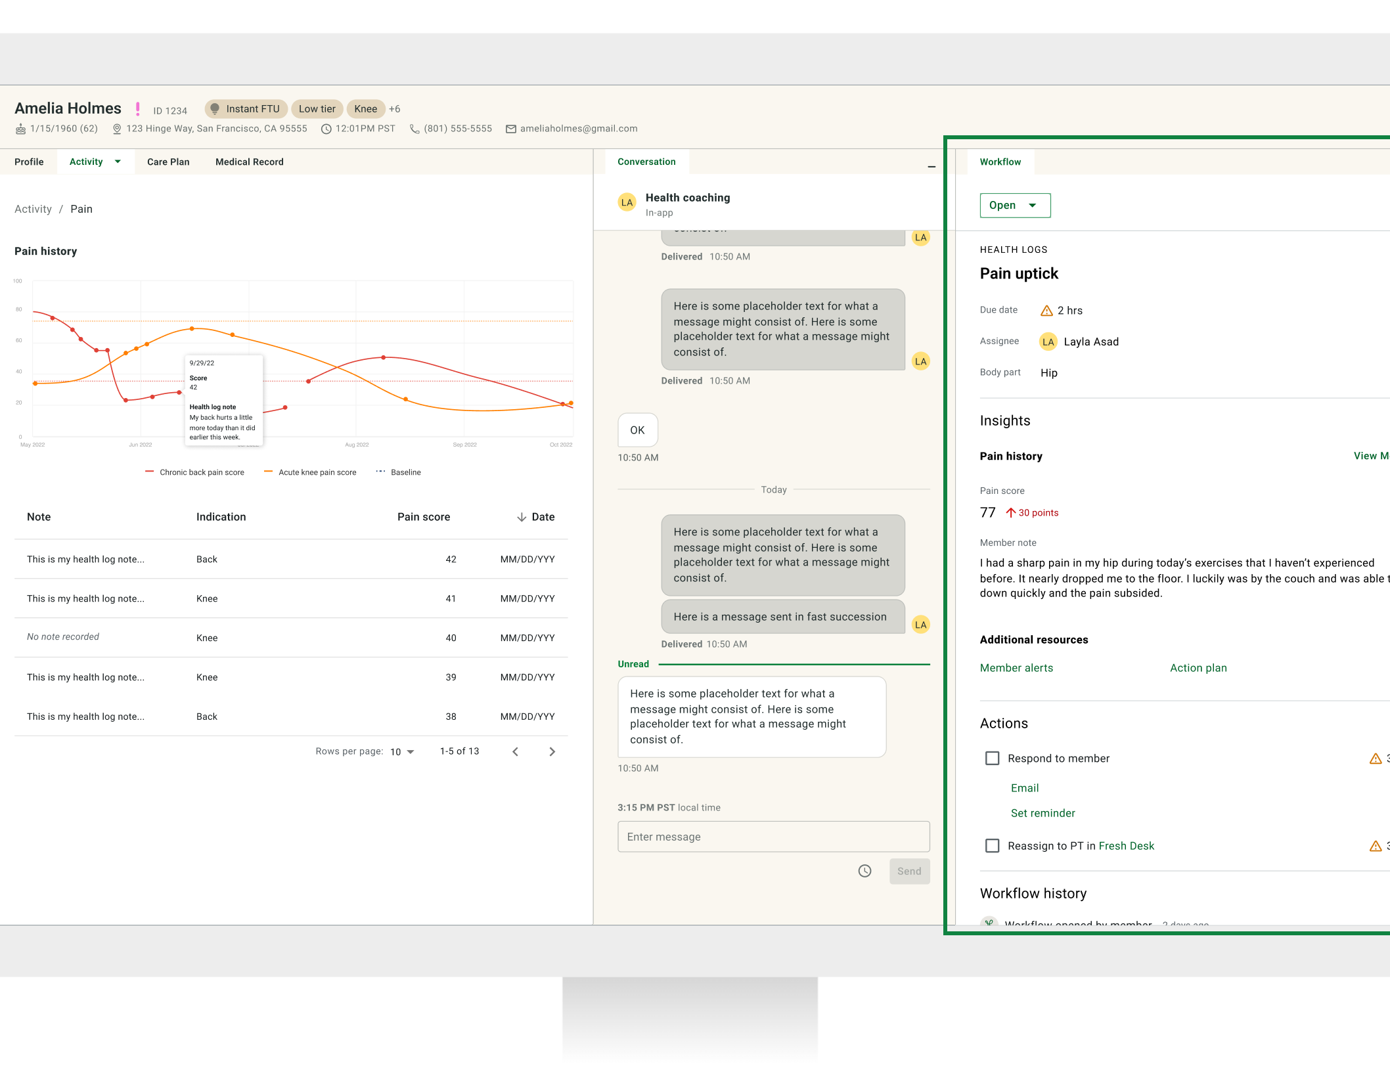Switch to the Profile tab
Screen dimensions: 1390x1087
(x=29, y=162)
